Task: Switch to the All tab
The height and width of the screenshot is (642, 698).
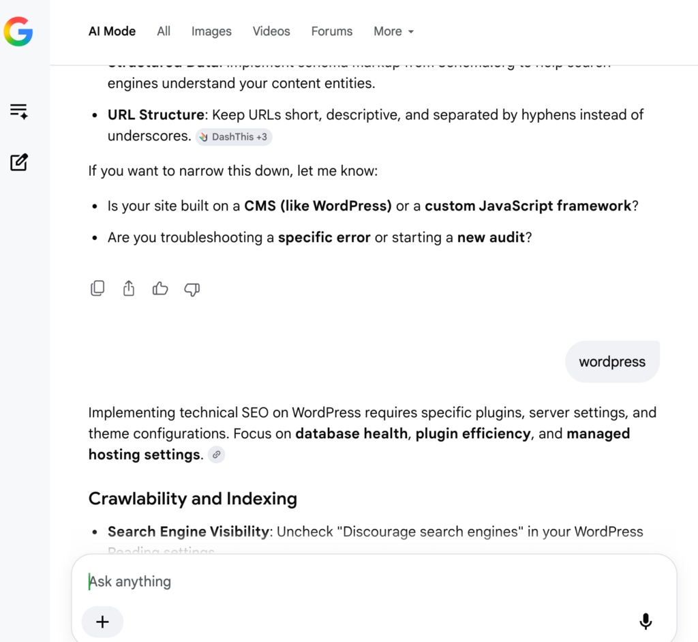Action: tap(164, 31)
